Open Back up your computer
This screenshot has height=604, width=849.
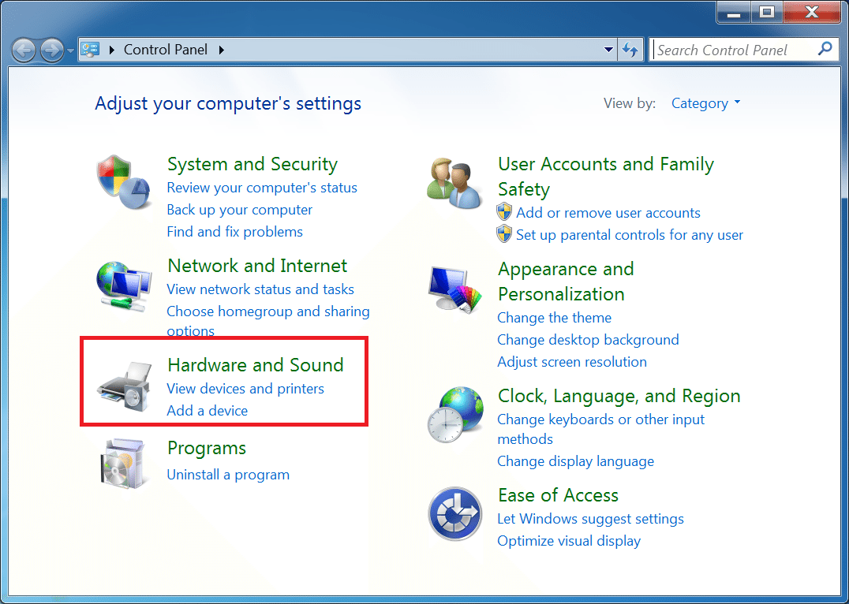[x=240, y=210]
